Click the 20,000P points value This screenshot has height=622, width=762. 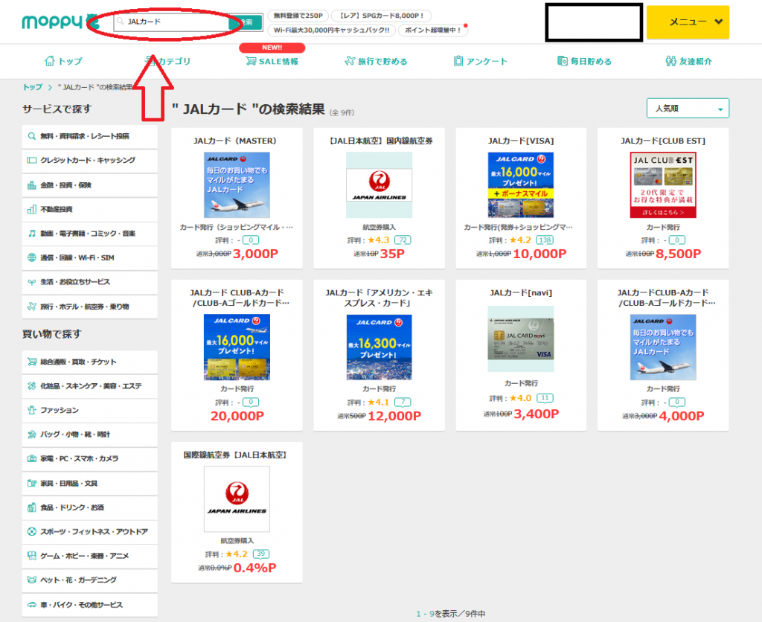point(237,416)
